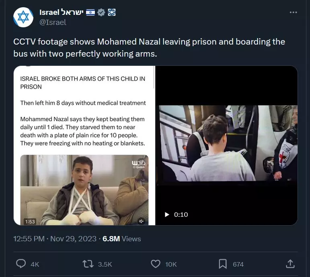Repost using the retweet arrows icon
This screenshot has width=310, height=277.
tap(88, 264)
